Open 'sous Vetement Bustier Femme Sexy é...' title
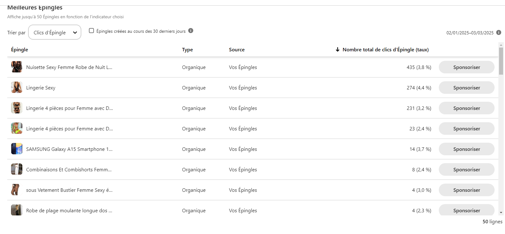The width and height of the screenshot is (505, 234). point(69,190)
